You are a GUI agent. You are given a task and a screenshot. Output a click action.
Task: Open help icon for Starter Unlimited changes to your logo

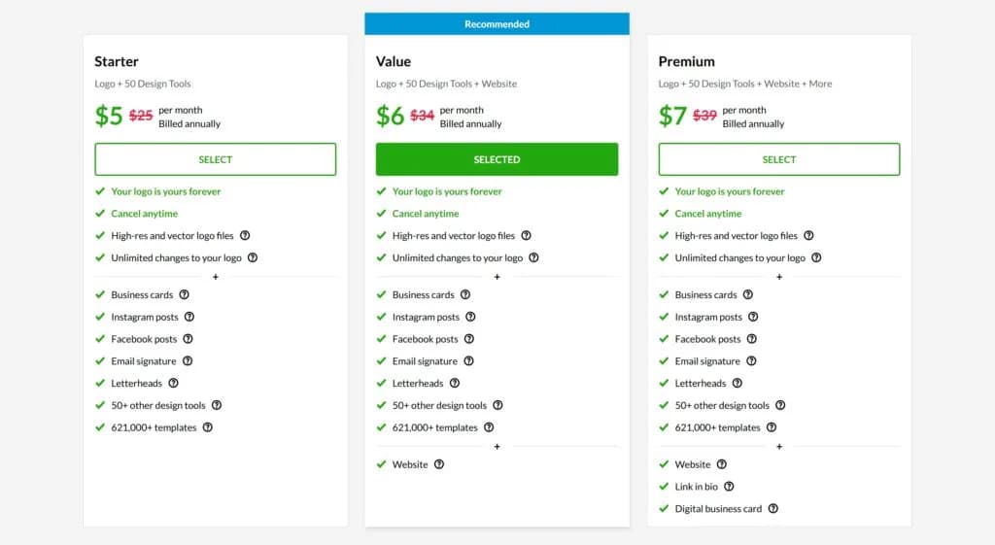(253, 257)
